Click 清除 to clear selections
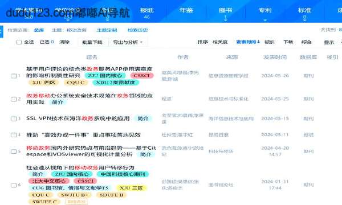Viewport: 342px width, 205px height. 64,42
